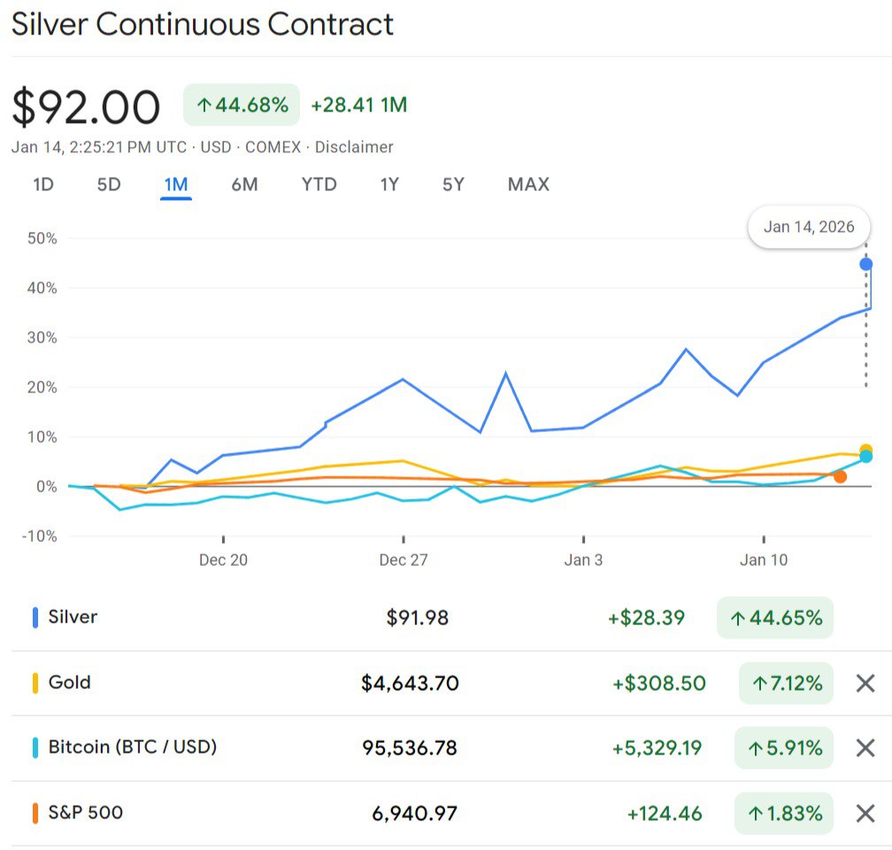The height and width of the screenshot is (850, 892).
Task: Switch to the 5D time range
Action: tap(109, 184)
